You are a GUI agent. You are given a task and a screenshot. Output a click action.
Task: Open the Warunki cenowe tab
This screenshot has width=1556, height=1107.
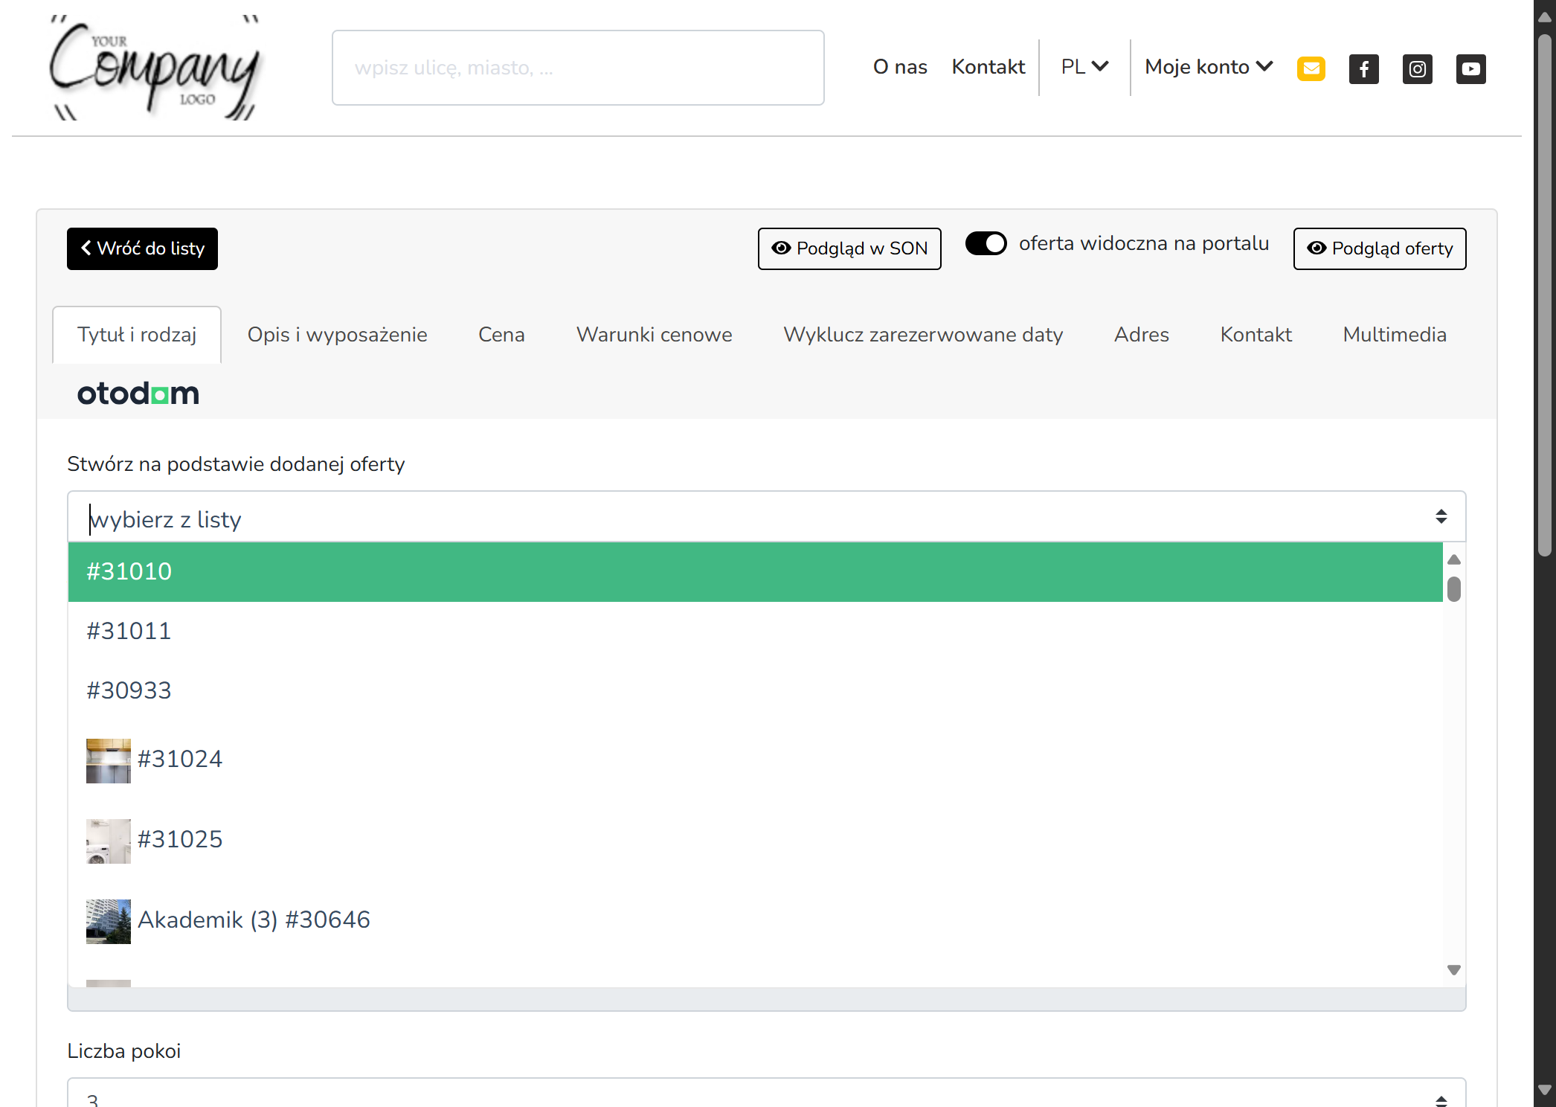[655, 335]
